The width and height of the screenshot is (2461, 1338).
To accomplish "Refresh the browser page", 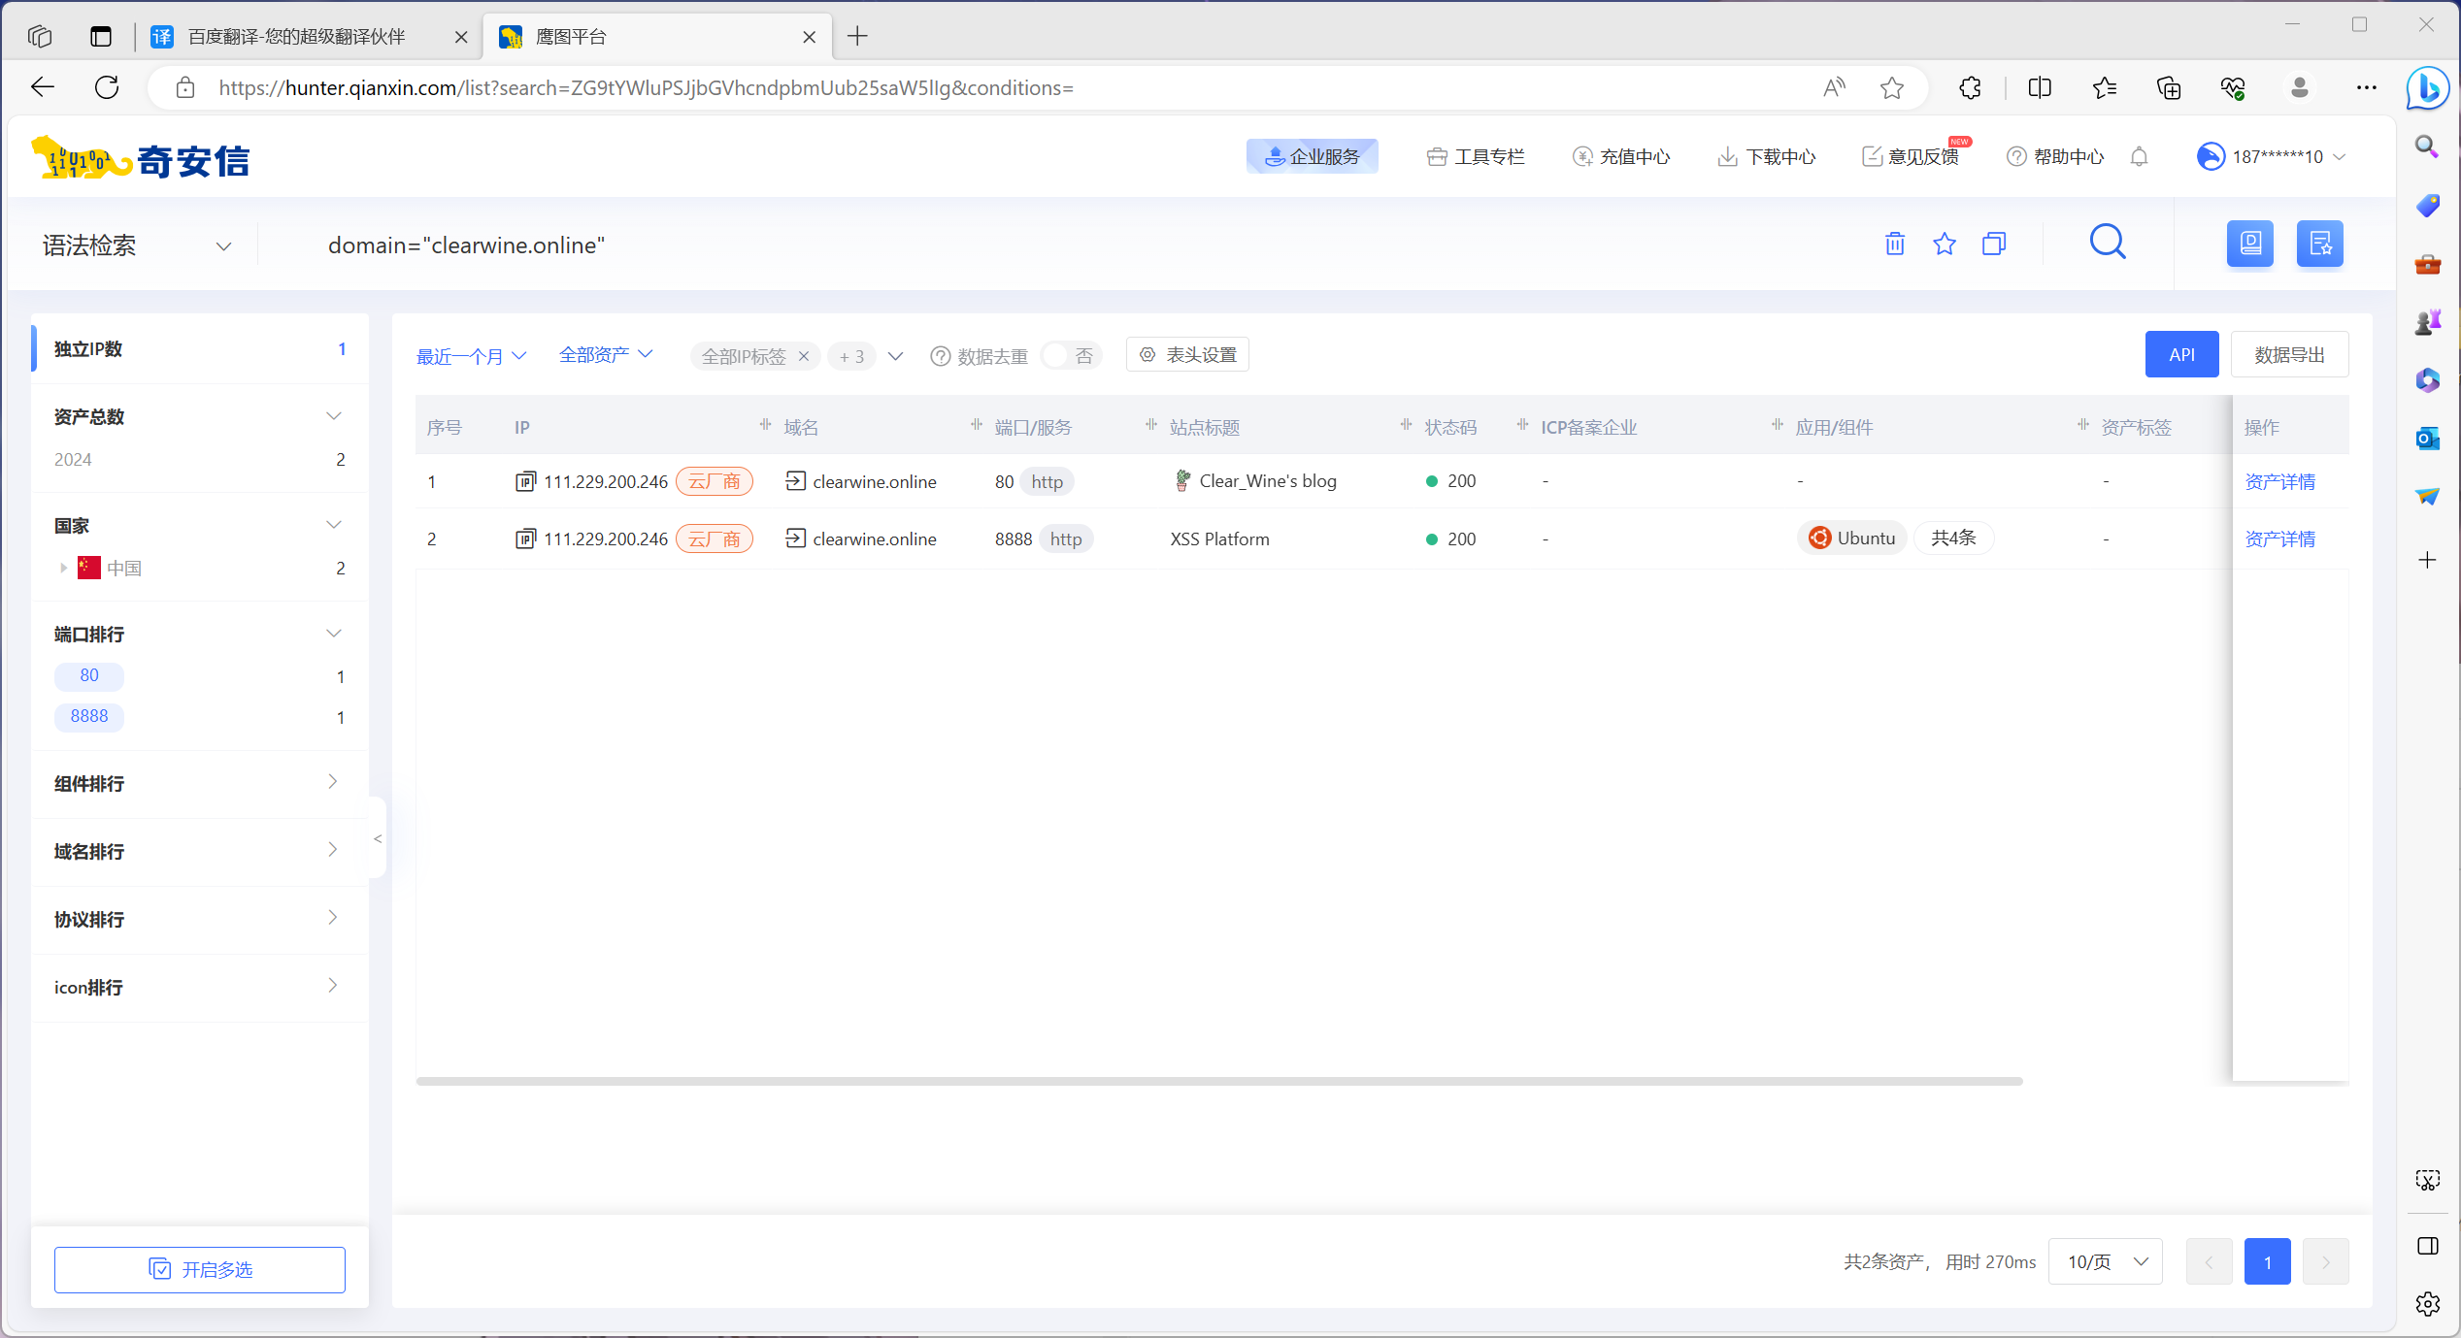I will pyautogui.click(x=107, y=87).
